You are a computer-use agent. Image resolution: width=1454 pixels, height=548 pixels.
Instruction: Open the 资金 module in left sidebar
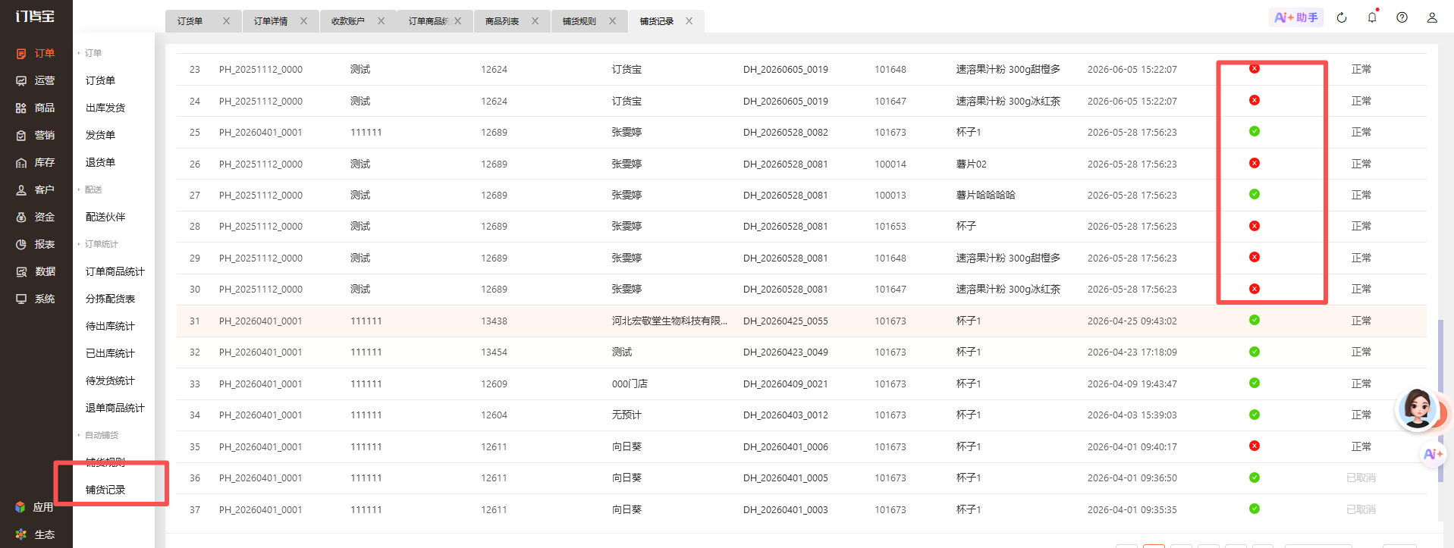[x=36, y=217]
